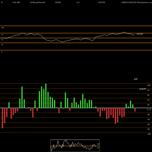The height and width of the screenshot is (152, 152).
Task: Click the MR panel label
Action: click(x=136, y=79)
